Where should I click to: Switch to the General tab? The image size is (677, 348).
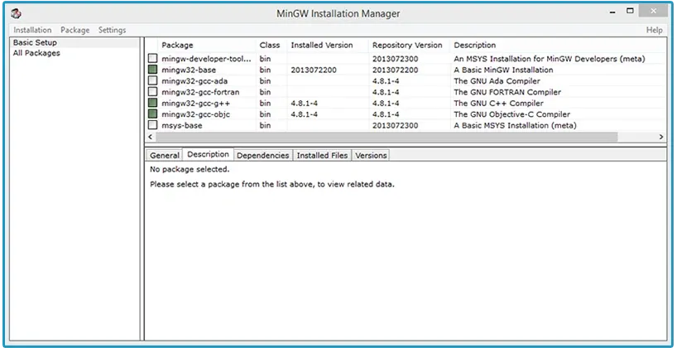(165, 155)
